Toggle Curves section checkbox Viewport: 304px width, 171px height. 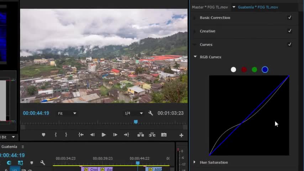click(289, 45)
